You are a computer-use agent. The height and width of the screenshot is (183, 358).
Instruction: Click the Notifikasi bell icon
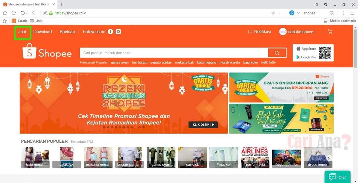coord(250,32)
